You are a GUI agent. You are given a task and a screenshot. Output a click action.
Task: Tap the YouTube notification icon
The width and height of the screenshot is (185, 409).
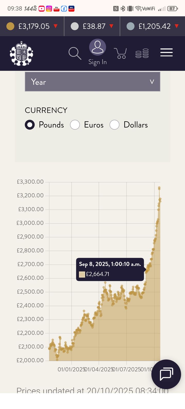click(42, 9)
